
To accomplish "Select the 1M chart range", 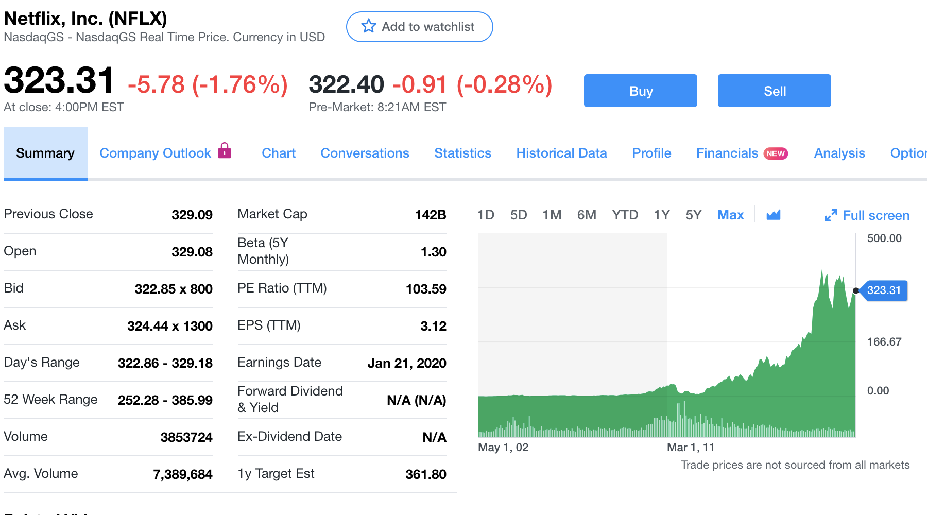I will tap(552, 215).
